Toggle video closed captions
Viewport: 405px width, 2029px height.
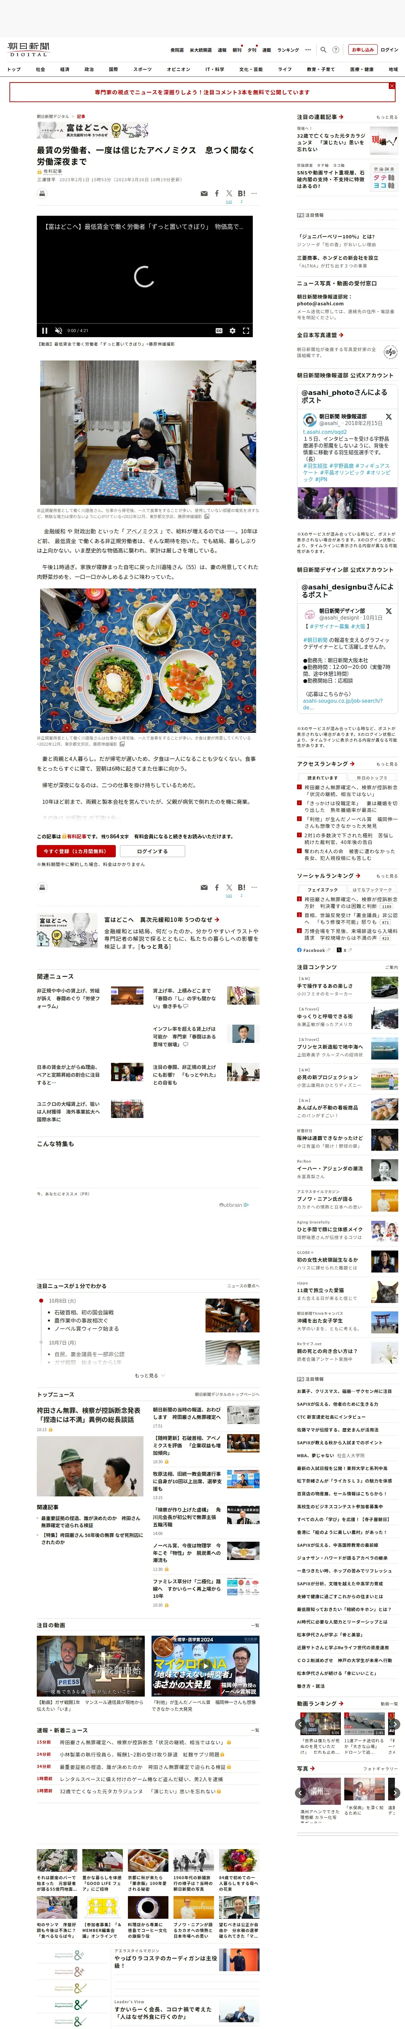pos(219,331)
